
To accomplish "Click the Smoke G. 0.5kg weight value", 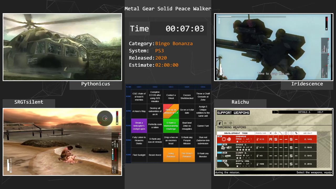I will (308, 148).
